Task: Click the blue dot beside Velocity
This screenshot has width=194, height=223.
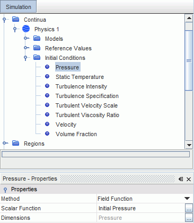Action: click(x=47, y=124)
